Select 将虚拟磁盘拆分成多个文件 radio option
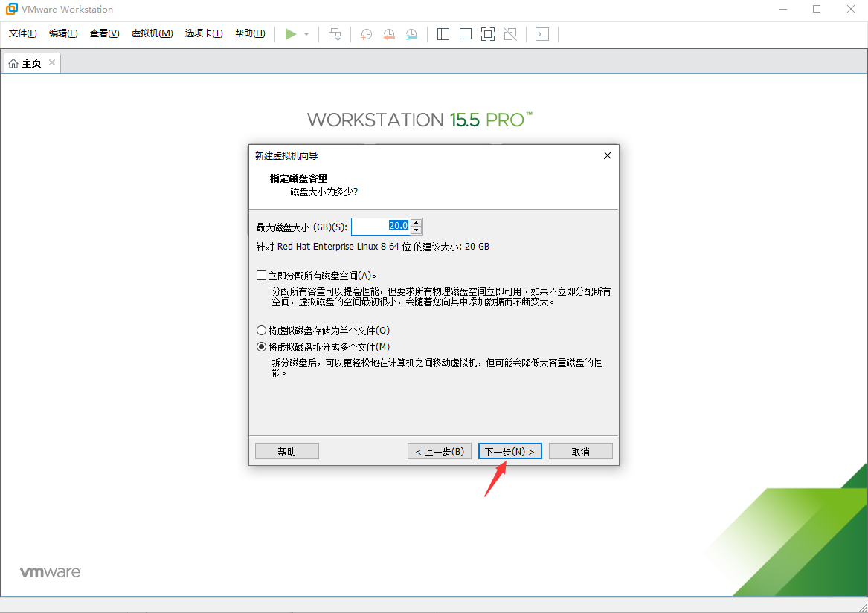This screenshot has width=868, height=613. 261,347
